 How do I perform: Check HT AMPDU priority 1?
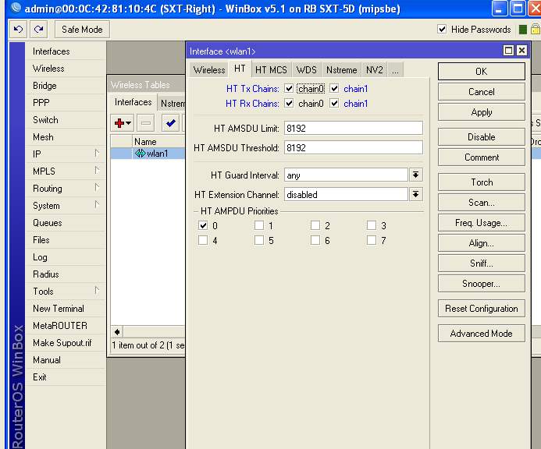coord(258,225)
